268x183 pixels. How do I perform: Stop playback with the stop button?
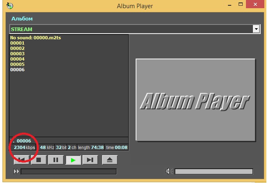39,160
